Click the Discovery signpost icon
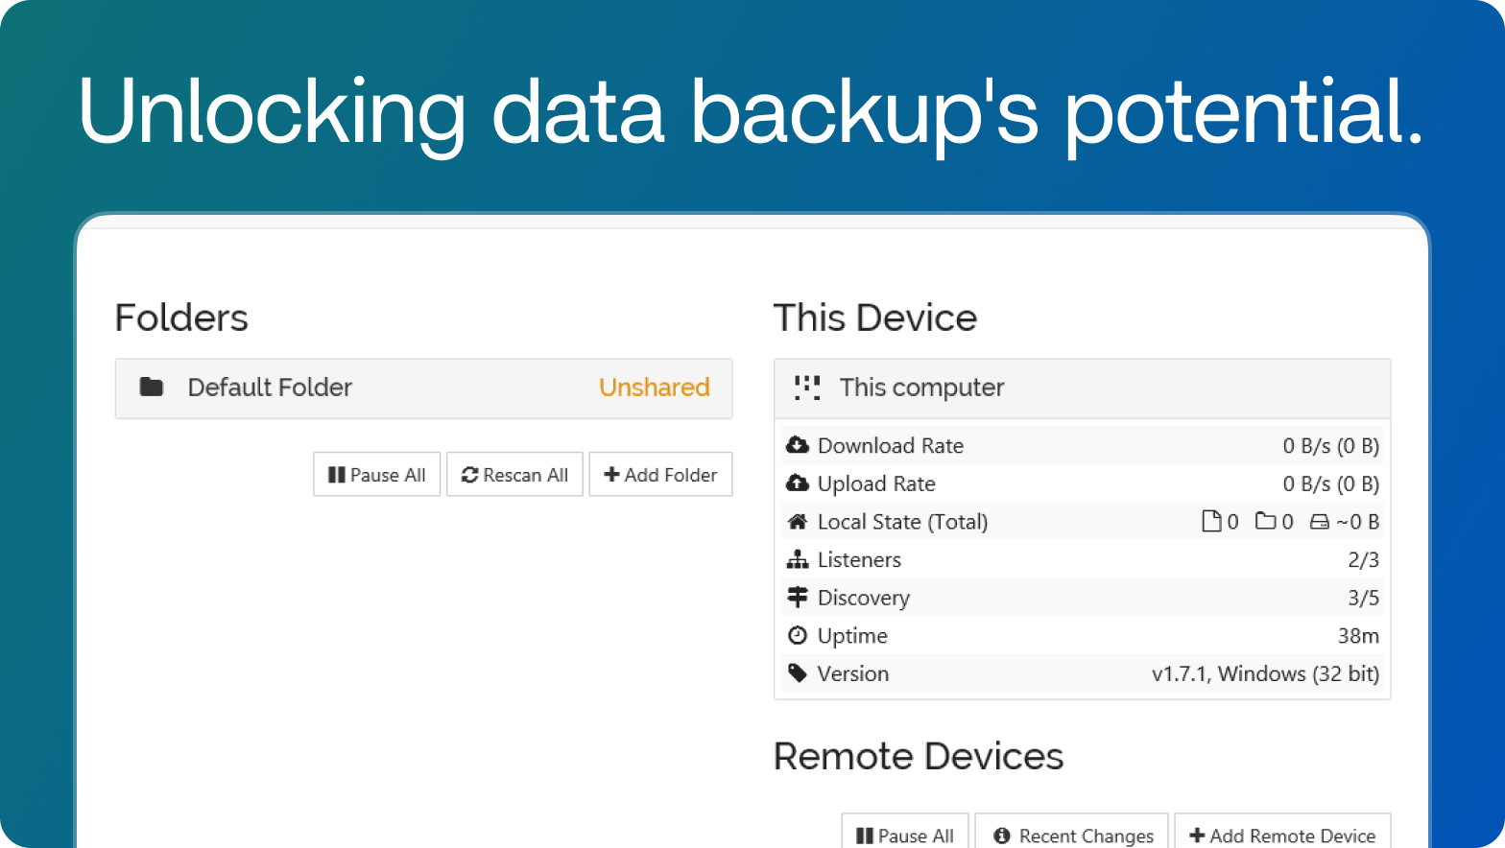The width and height of the screenshot is (1505, 848). pos(798,598)
